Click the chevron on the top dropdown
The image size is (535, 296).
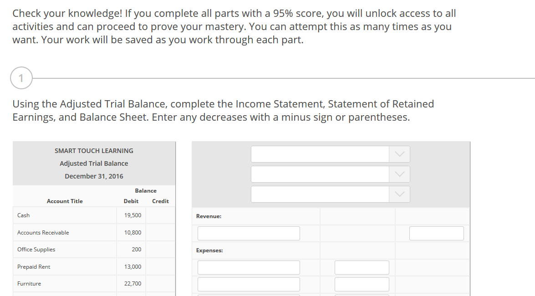point(399,154)
